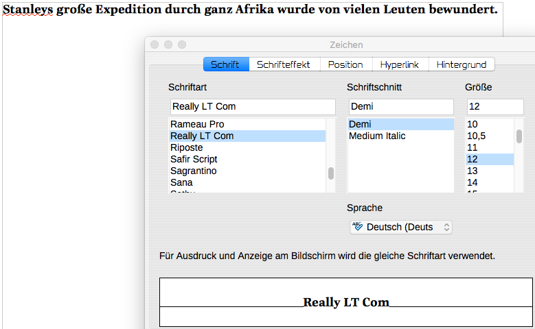
Task: Open the Sprache language dropdown
Action: point(401,227)
